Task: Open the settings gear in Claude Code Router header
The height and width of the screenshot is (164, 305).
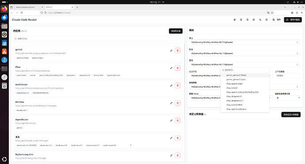Action: 235,20
